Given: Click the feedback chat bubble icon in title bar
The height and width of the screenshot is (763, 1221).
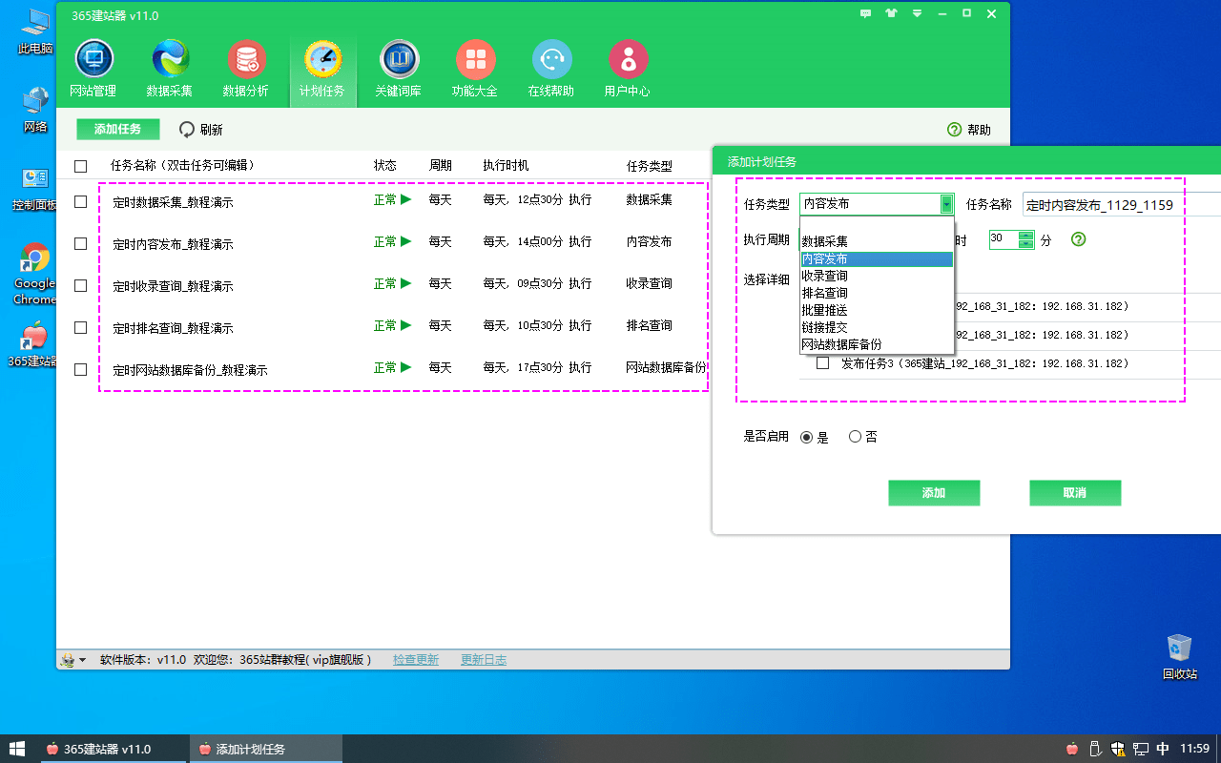Looking at the screenshot, I should point(866,14).
